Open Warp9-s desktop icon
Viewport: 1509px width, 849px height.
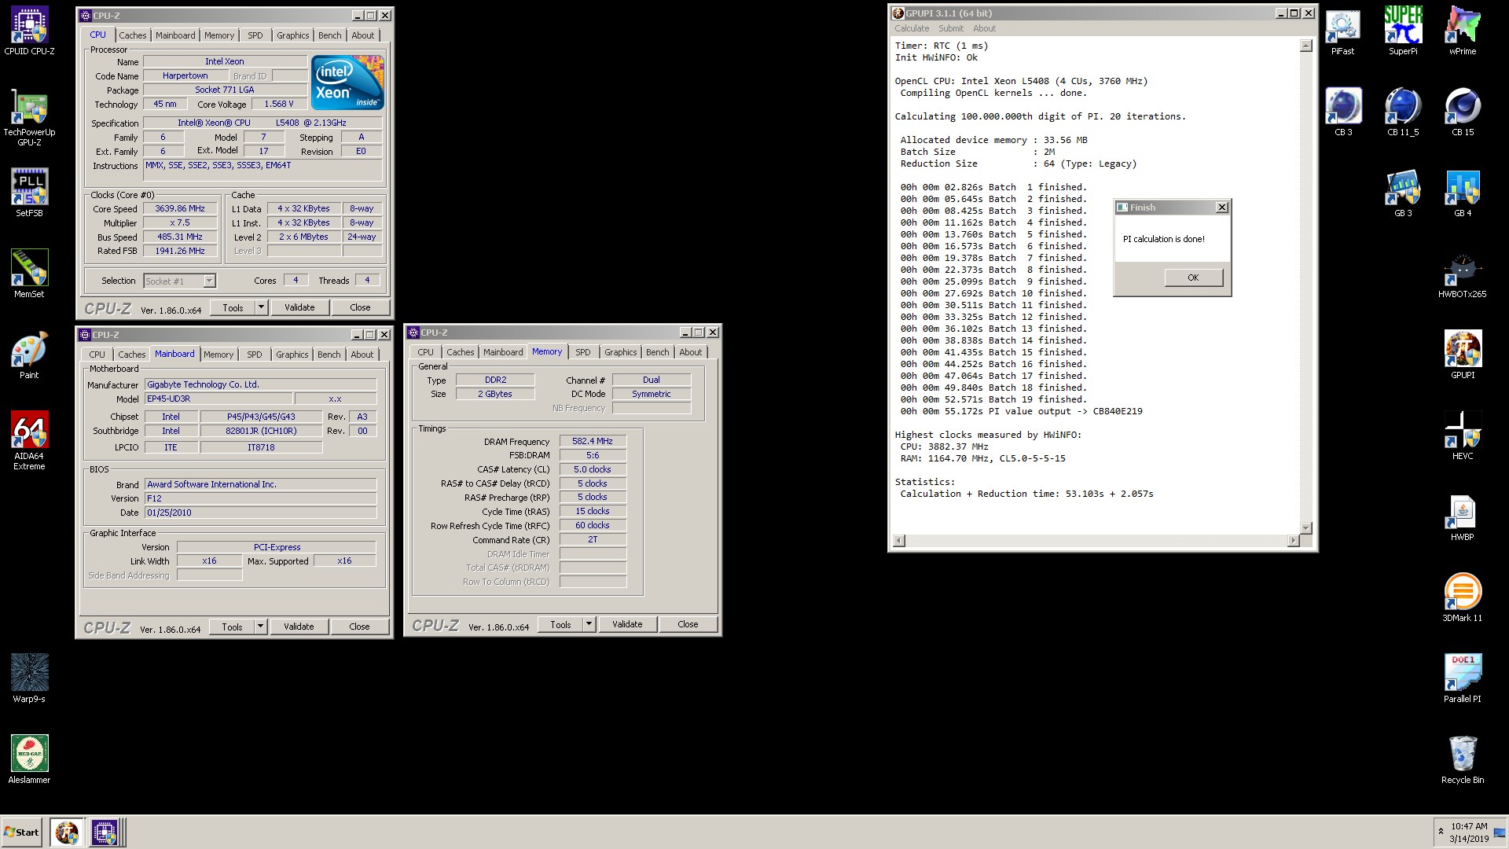click(x=29, y=678)
